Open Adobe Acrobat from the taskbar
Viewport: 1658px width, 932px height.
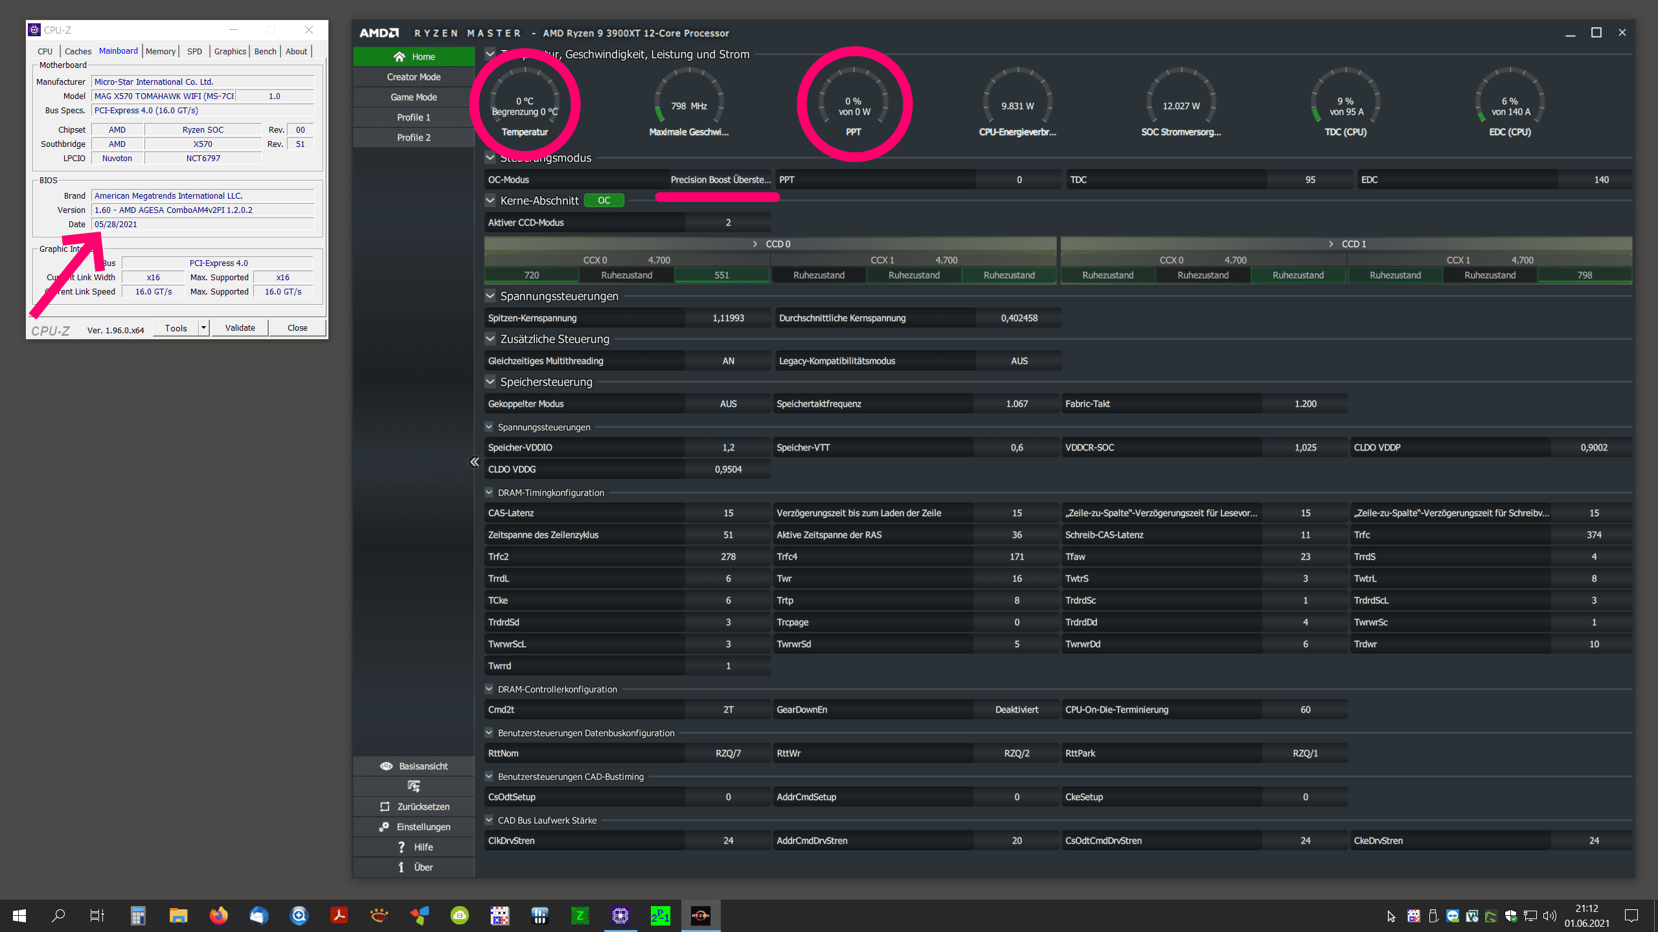click(339, 915)
